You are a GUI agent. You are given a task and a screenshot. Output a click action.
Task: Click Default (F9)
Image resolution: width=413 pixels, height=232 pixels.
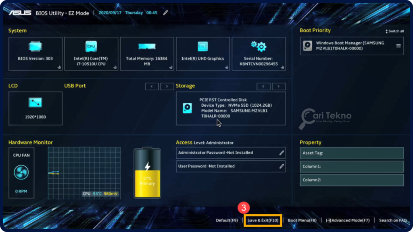coord(227,220)
